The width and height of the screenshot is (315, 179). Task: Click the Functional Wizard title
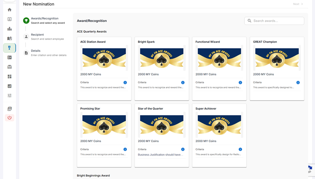pyautogui.click(x=207, y=42)
